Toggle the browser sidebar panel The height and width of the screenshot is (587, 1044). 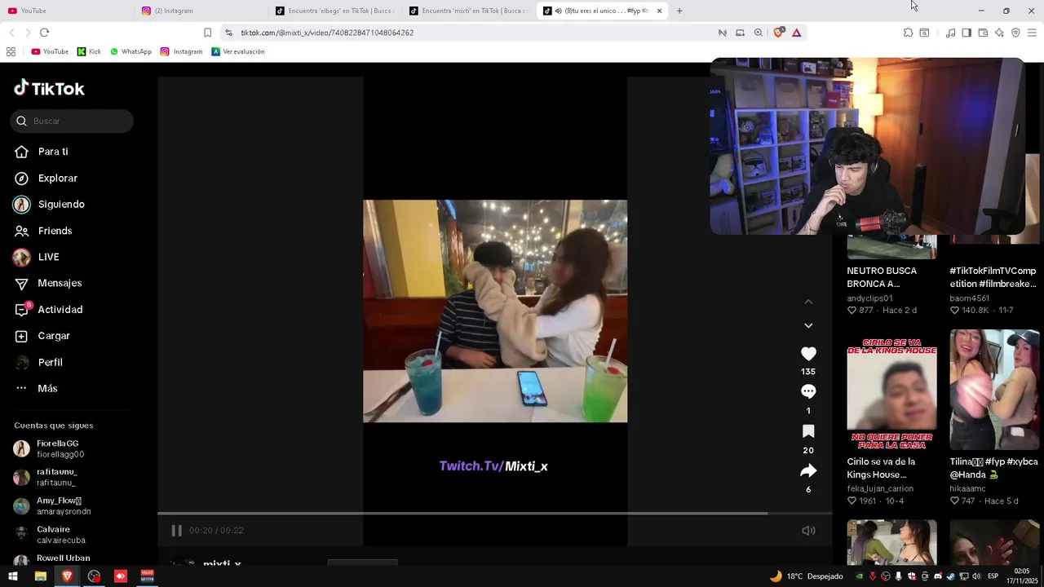(967, 33)
